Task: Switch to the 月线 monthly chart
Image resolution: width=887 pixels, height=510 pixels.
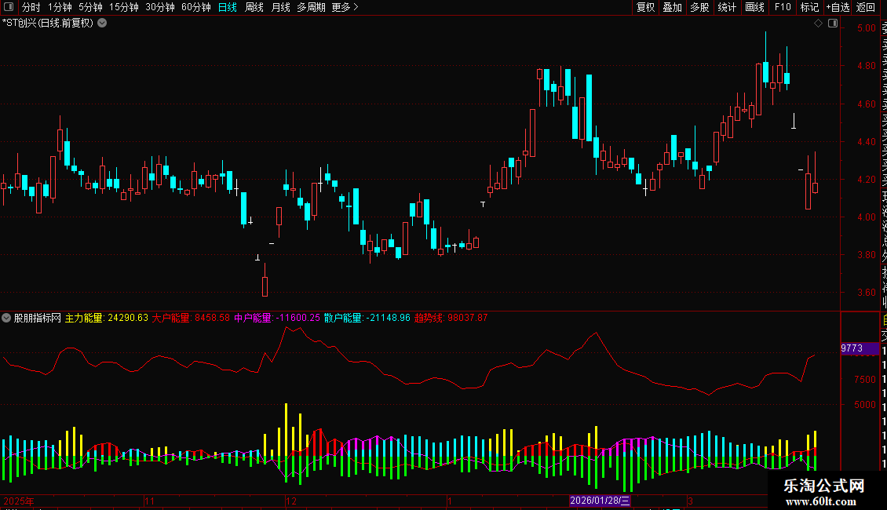Action: click(x=280, y=7)
